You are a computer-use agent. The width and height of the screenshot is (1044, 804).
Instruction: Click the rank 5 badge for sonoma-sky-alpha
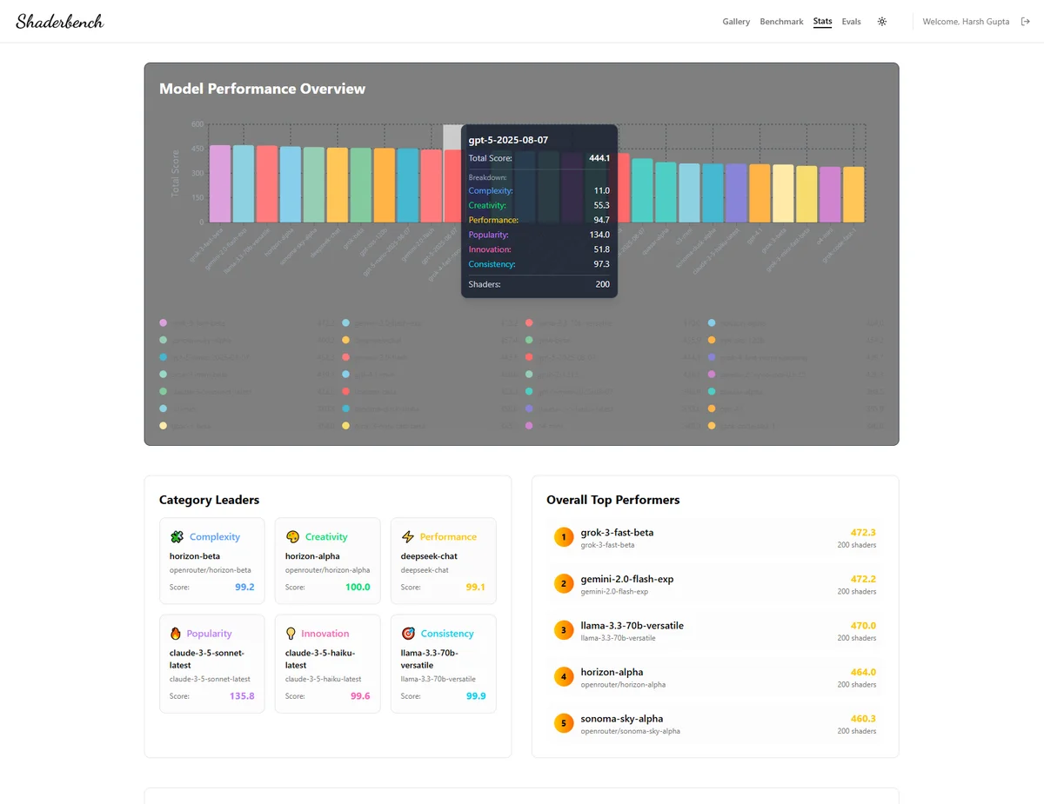coord(564,724)
